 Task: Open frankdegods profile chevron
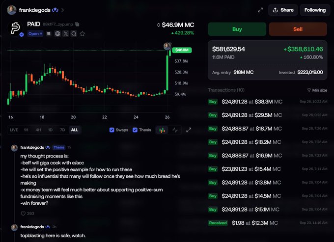(63, 10)
